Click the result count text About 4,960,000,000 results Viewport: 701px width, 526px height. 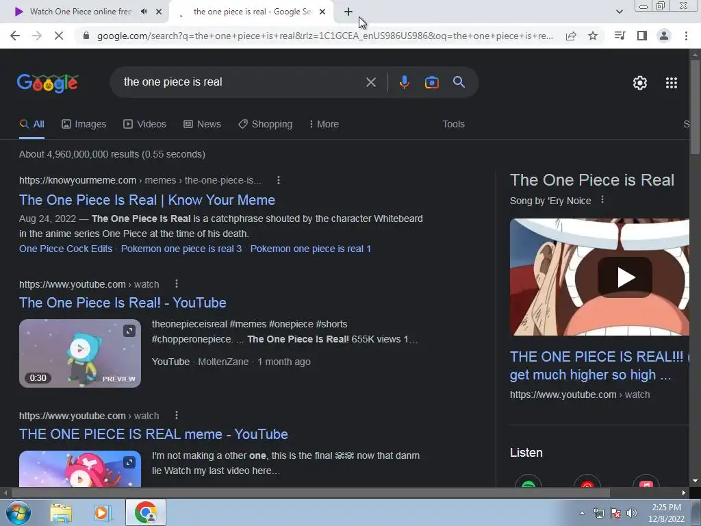click(x=112, y=154)
